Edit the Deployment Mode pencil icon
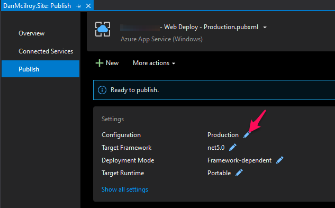335x208 pixels. click(279, 160)
